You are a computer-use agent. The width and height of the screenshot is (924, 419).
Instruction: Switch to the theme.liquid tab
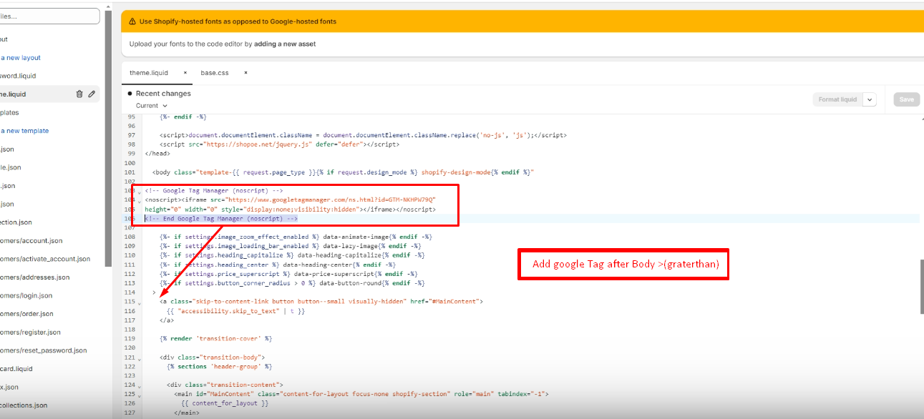pos(149,73)
